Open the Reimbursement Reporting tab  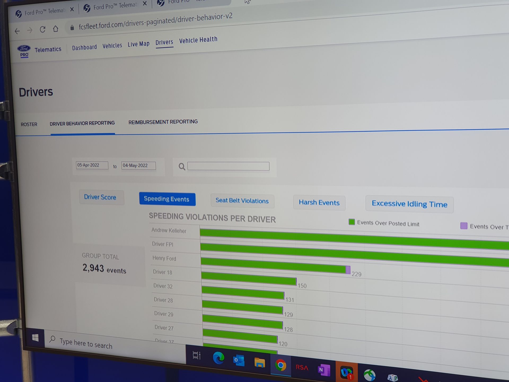[x=163, y=122]
